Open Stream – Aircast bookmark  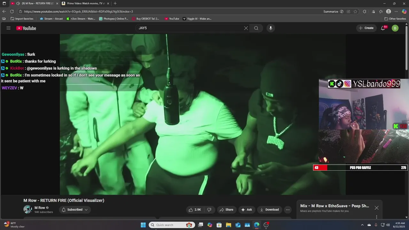click(51, 19)
